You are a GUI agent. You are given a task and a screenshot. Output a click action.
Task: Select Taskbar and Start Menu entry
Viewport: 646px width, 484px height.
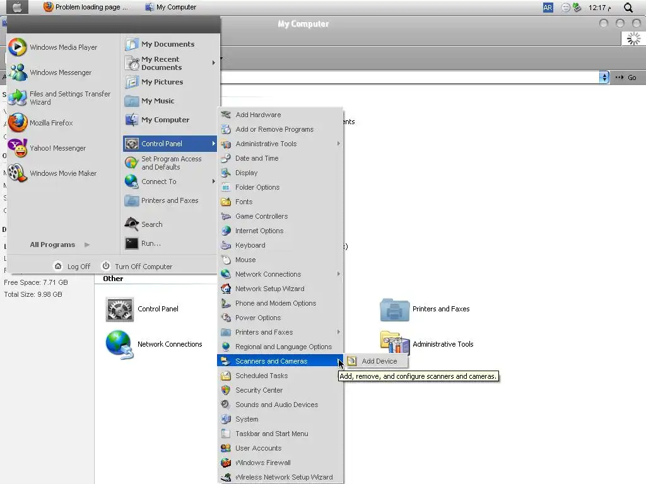click(x=281, y=434)
